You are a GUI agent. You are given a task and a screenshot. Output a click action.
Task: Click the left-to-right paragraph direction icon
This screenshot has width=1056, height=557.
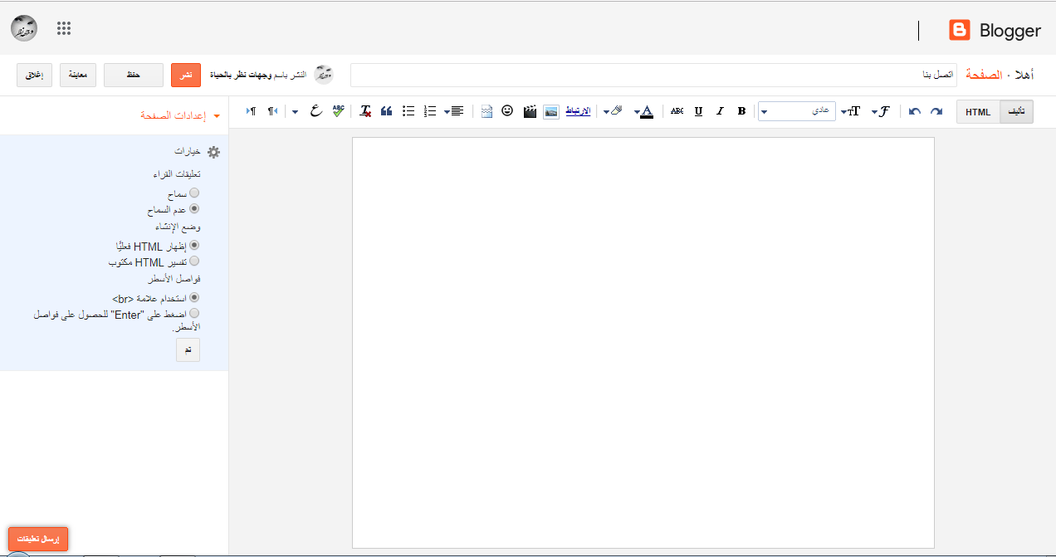coord(252,111)
